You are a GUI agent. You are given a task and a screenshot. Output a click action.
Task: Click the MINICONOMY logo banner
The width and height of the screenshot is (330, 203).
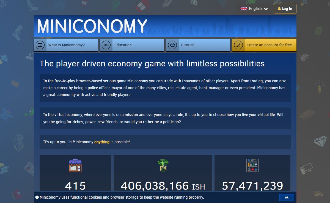pyautogui.click(x=165, y=26)
